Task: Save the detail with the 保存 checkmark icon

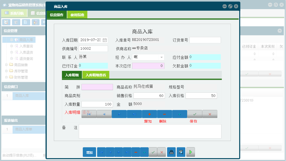Action: (194, 114)
